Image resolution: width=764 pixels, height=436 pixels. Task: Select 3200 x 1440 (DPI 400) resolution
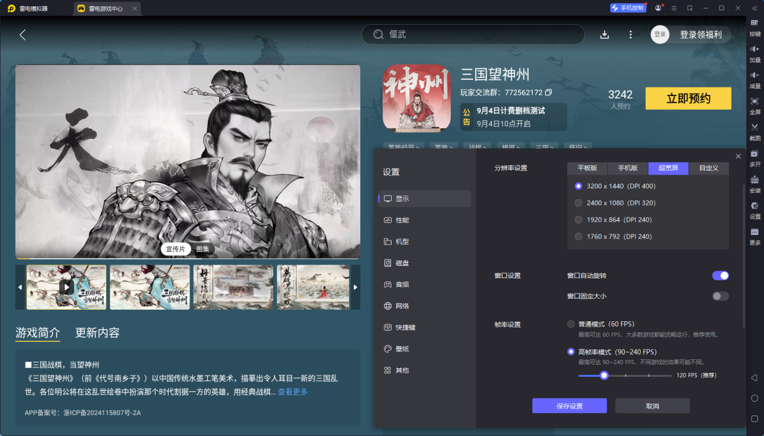click(579, 186)
